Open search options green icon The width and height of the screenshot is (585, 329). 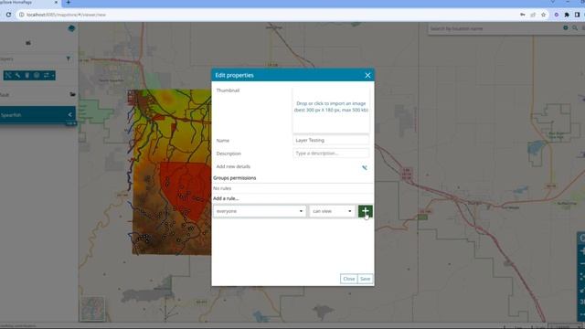coord(566,28)
